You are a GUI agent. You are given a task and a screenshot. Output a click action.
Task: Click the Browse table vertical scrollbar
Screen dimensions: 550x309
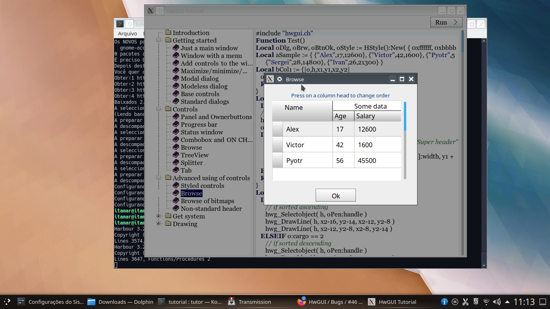(x=405, y=141)
